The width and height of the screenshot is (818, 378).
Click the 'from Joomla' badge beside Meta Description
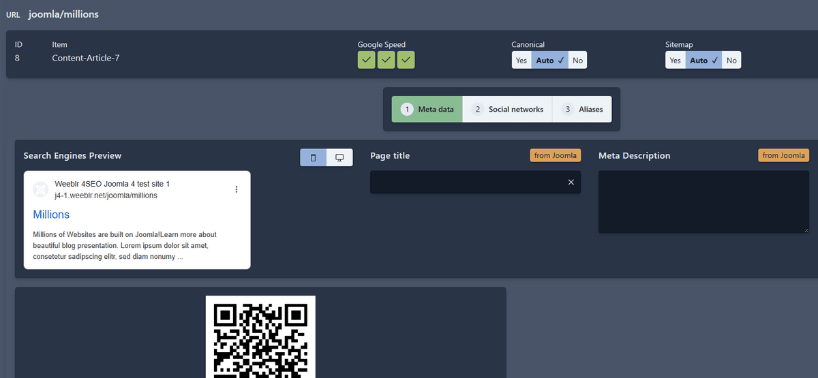pyautogui.click(x=784, y=155)
